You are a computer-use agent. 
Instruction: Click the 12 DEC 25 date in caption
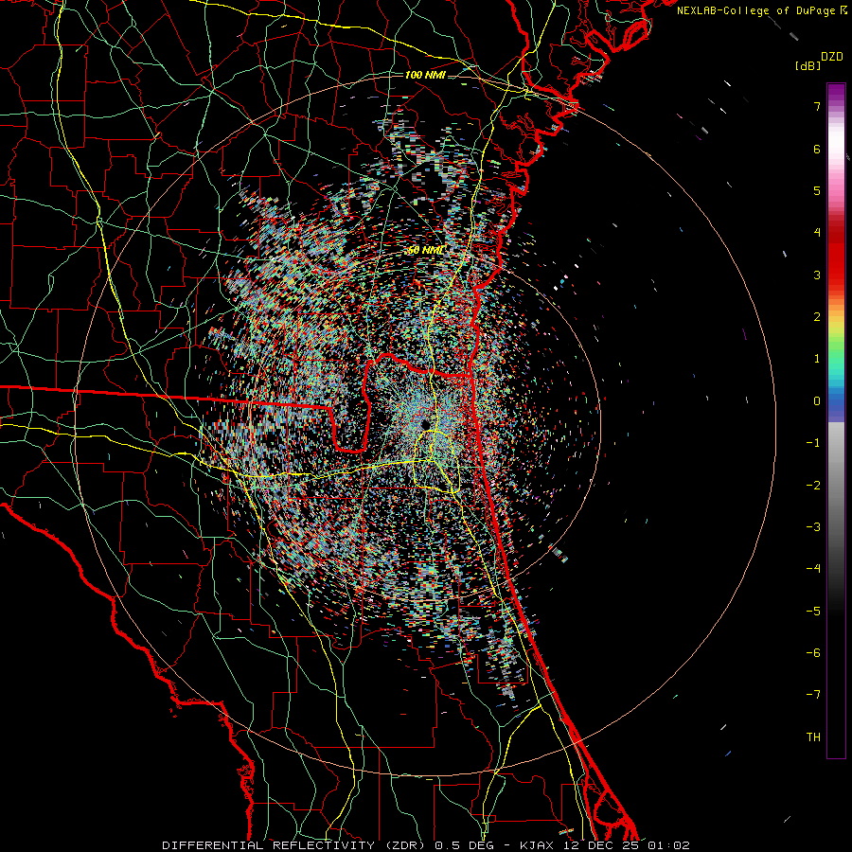[x=600, y=845]
